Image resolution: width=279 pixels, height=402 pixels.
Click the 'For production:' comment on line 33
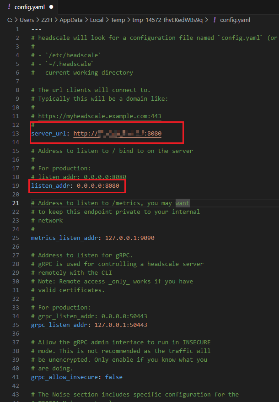click(x=61, y=307)
